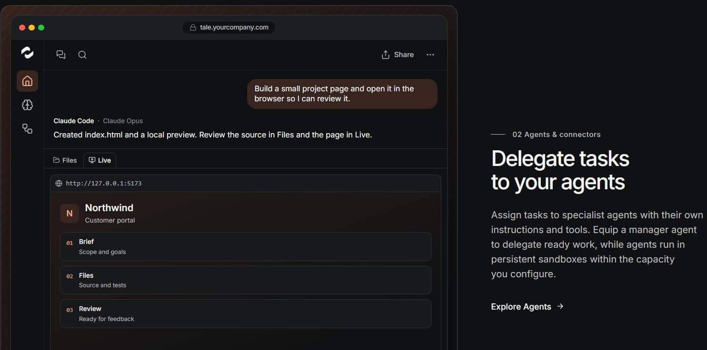Screen dimensions: 707x350
Task: Open the 01 Brief card
Action: click(x=246, y=246)
